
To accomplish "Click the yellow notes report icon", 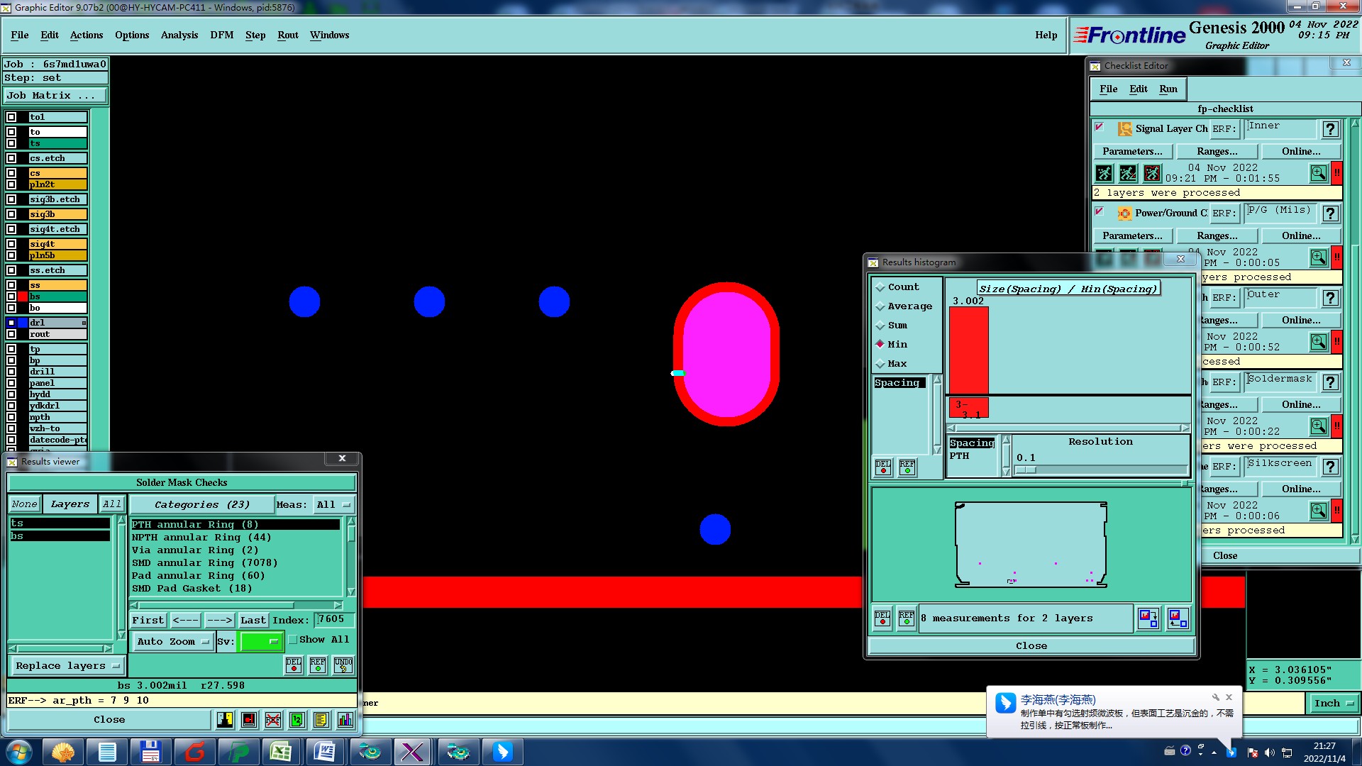I will click(321, 720).
